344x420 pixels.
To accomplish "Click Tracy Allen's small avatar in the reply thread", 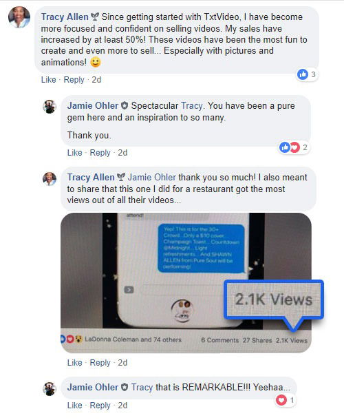I will click(x=50, y=178).
